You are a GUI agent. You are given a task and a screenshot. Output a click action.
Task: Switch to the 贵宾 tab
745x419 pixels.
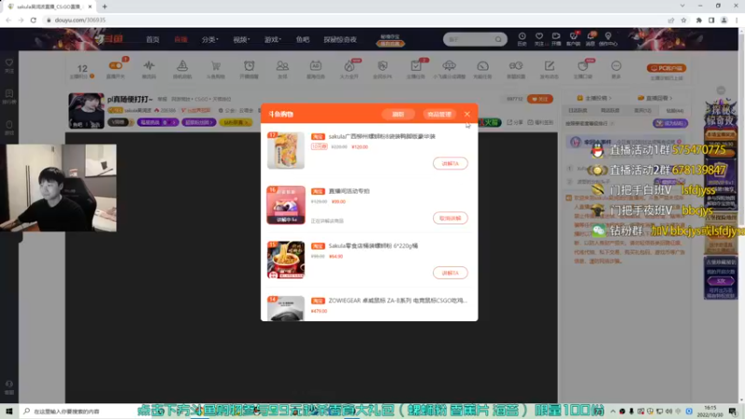coord(643,110)
